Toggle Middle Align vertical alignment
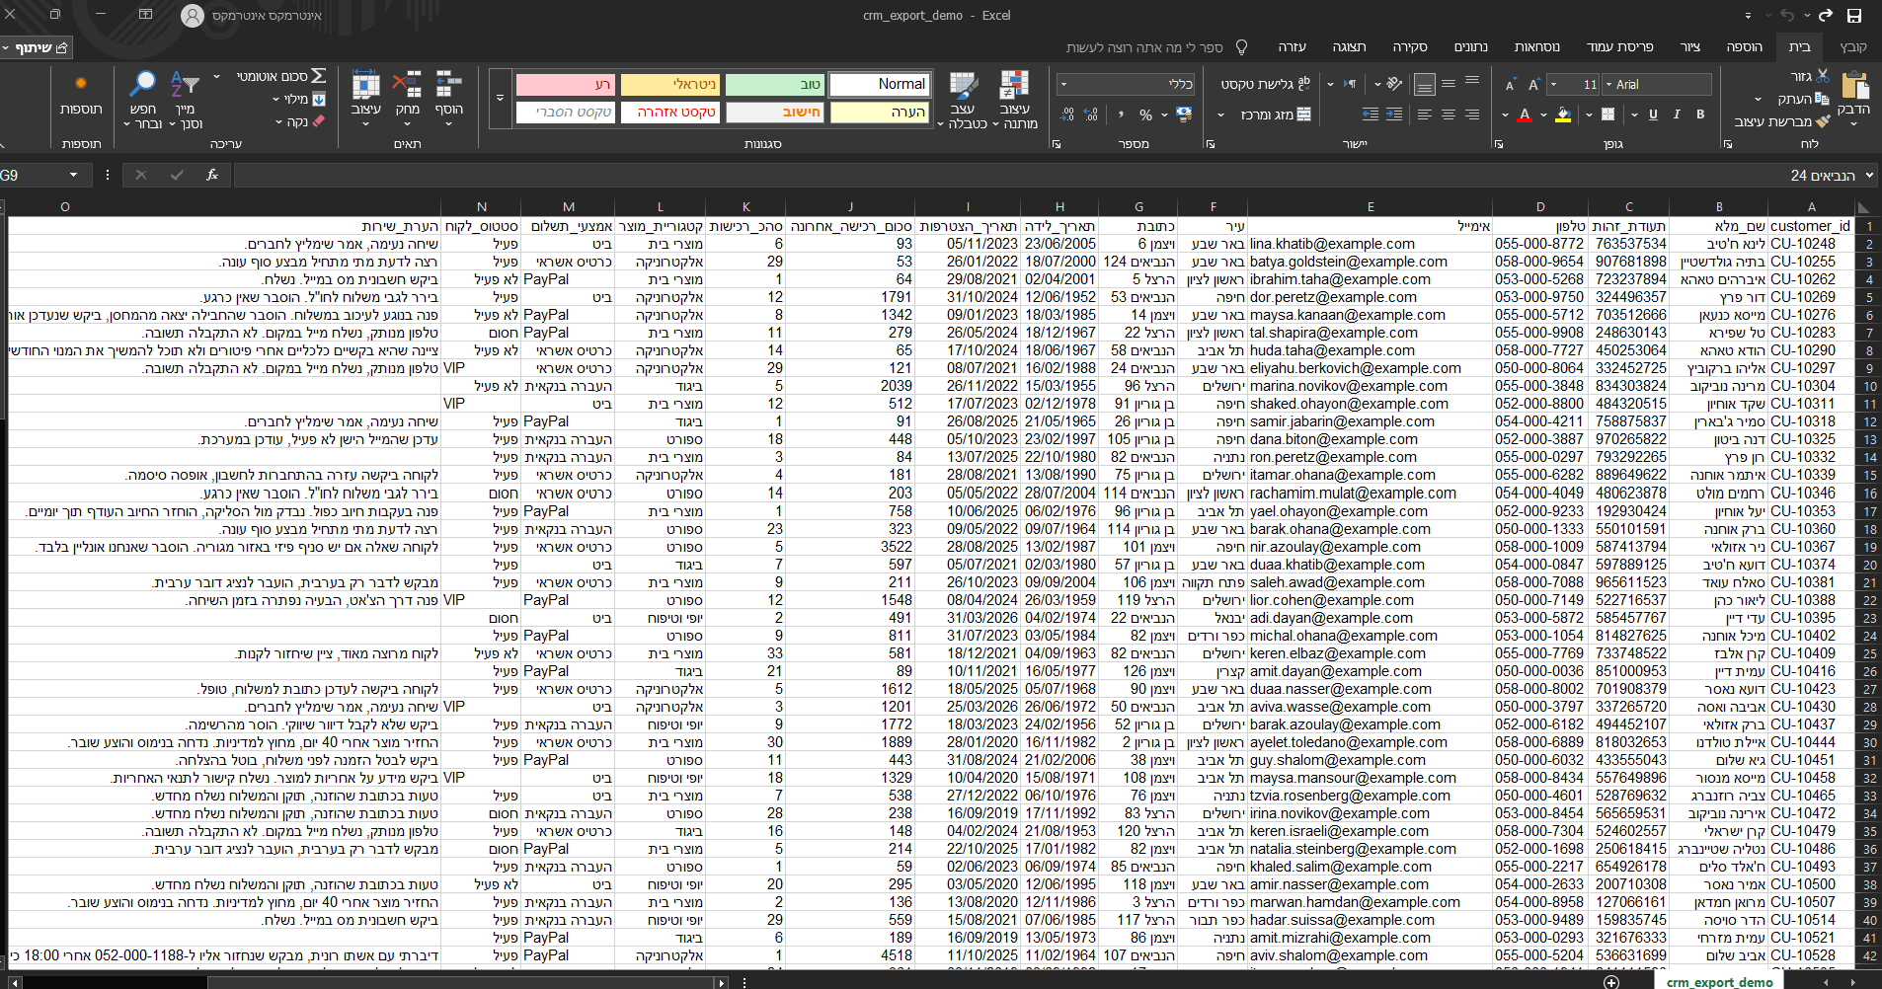The height and width of the screenshot is (989, 1882). [1449, 85]
